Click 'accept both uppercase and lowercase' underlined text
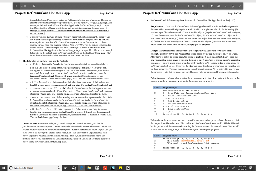Image resolution: width=256 pixels, height=171 pixels. [x=209, y=72]
